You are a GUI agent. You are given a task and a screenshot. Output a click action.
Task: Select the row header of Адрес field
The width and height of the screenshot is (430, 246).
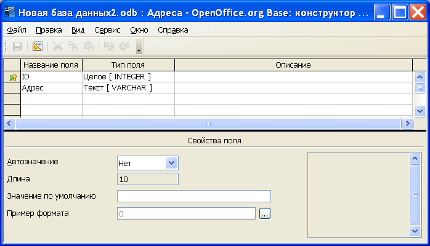tap(12, 88)
